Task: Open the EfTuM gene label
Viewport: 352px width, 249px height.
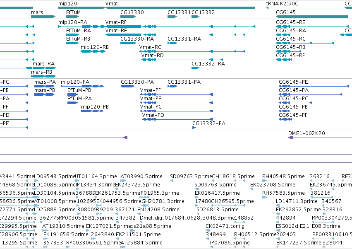Action: click(x=73, y=12)
